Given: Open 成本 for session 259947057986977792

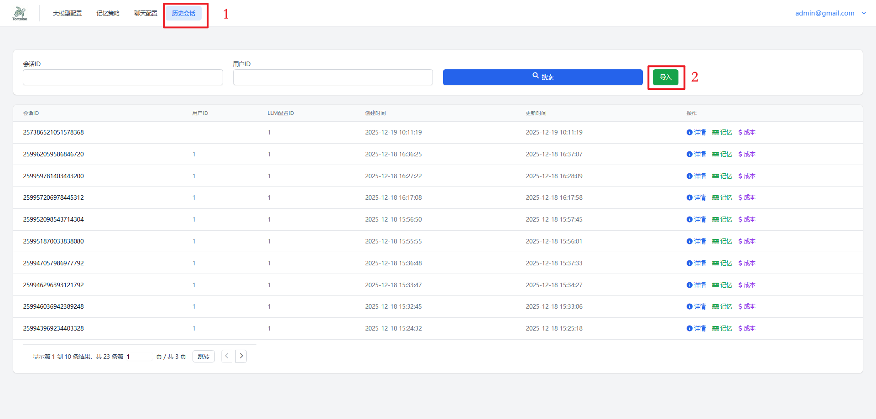Looking at the screenshot, I should (747, 263).
